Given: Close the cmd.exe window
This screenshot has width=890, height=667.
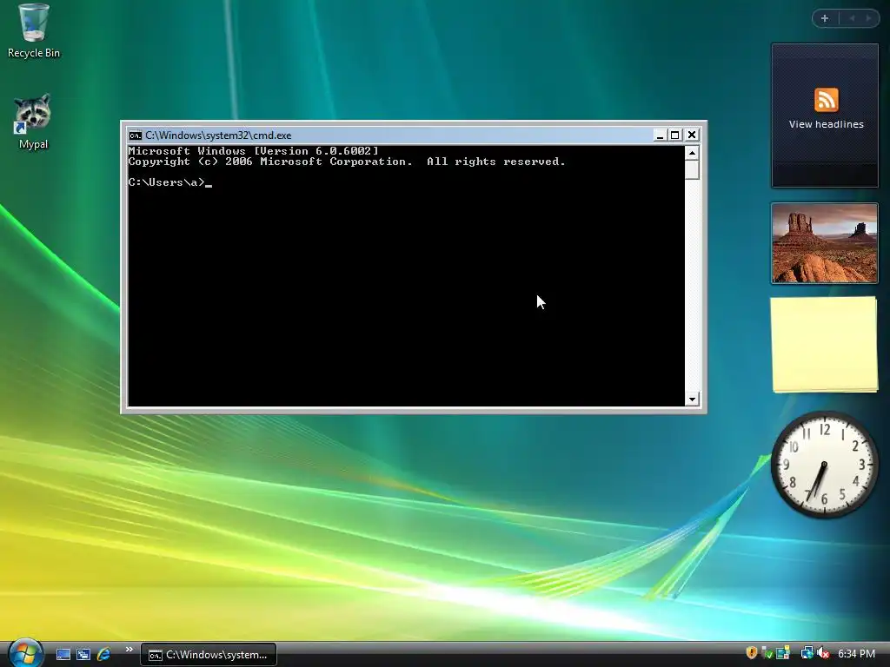Looking at the screenshot, I should [691, 135].
